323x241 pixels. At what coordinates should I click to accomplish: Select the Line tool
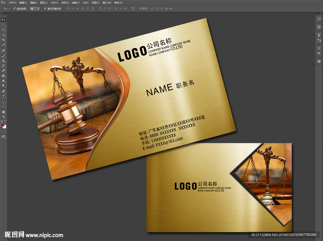coord(3,106)
